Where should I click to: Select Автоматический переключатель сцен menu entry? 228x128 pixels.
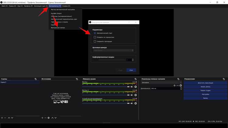coord(64,19)
